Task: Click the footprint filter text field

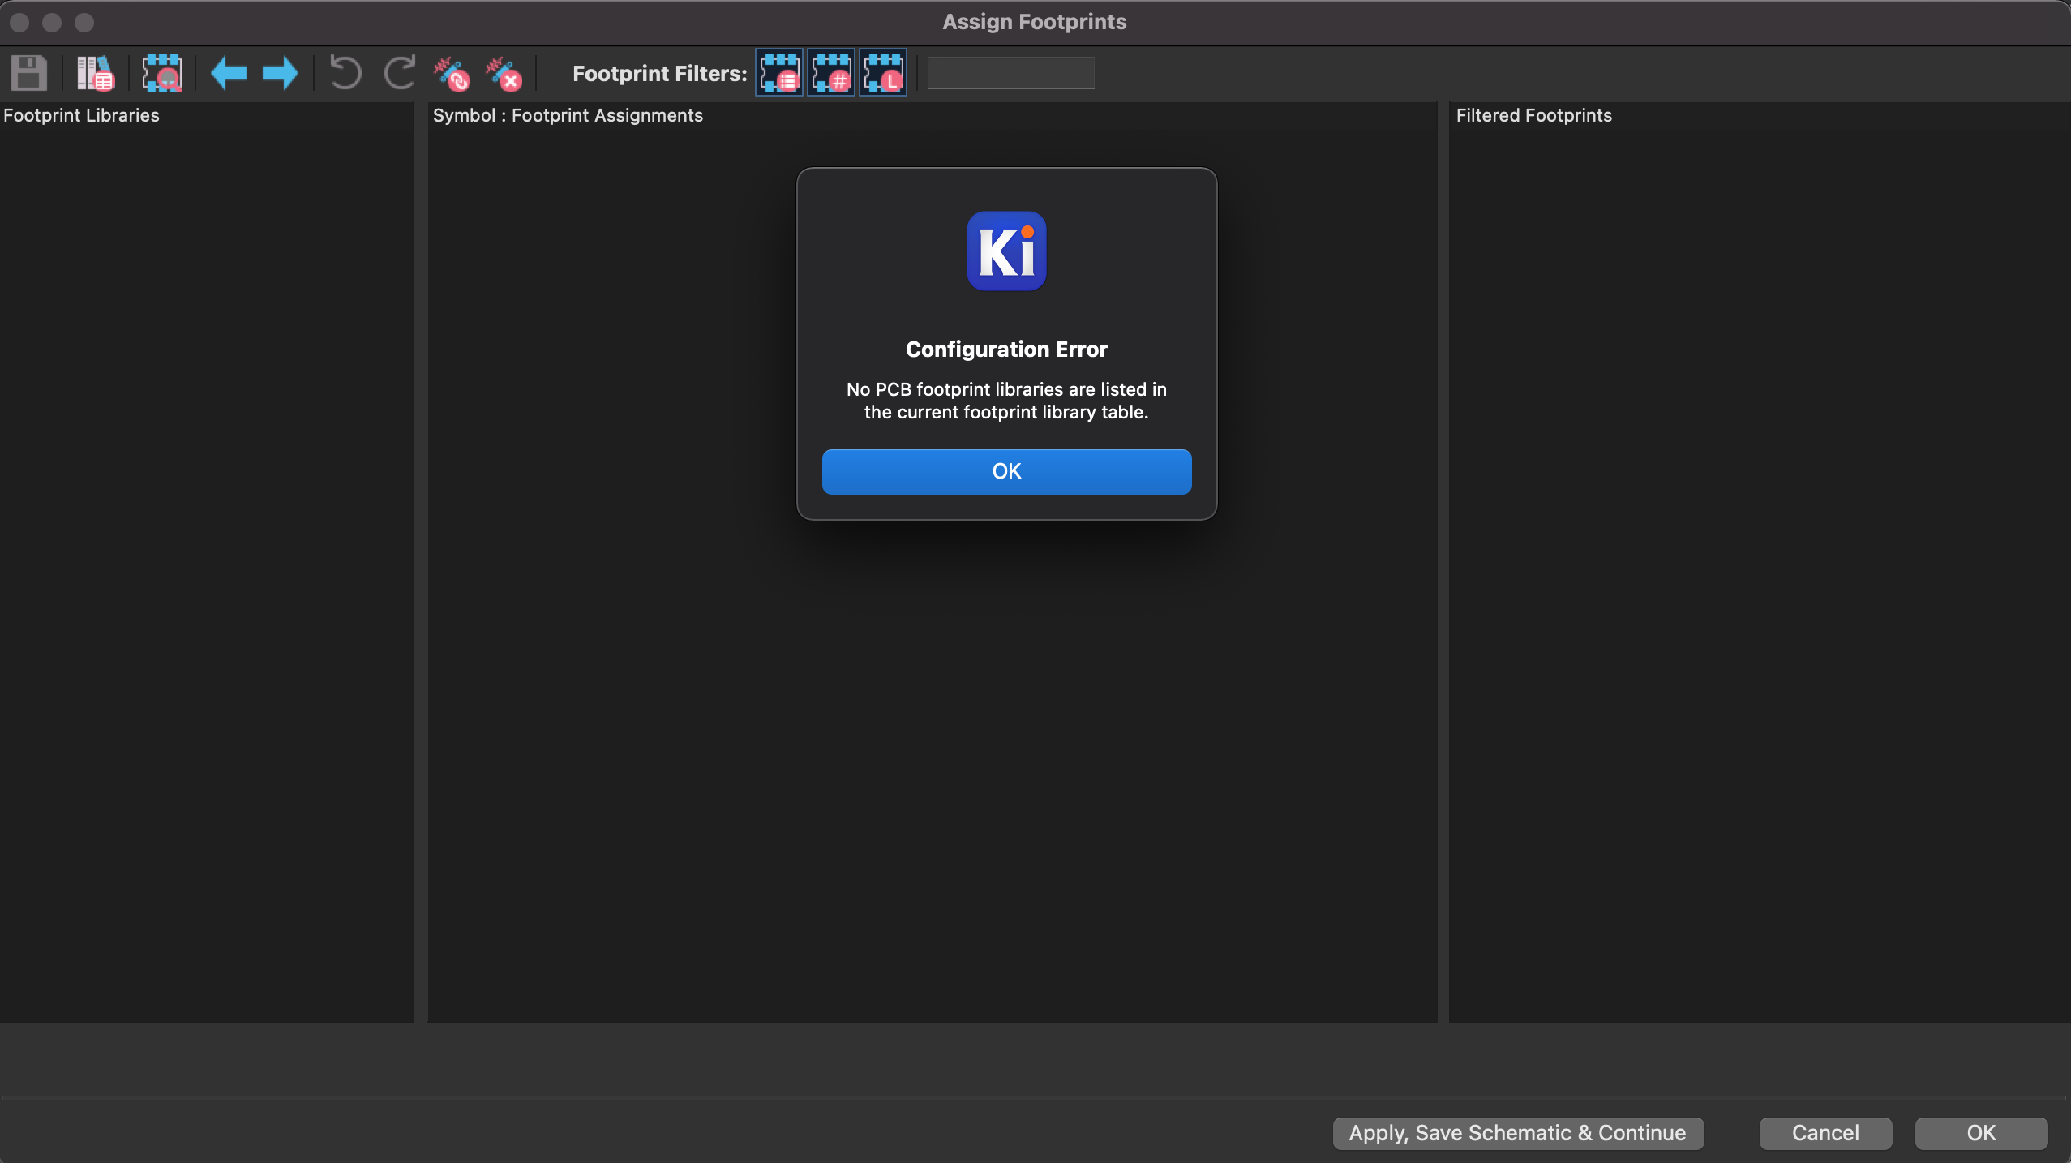Action: tap(1011, 73)
